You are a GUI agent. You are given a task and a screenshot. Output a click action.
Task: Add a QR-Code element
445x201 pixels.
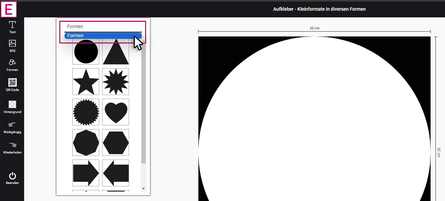point(12,85)
